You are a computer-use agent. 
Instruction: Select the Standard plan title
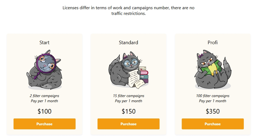tap(128, 43)
